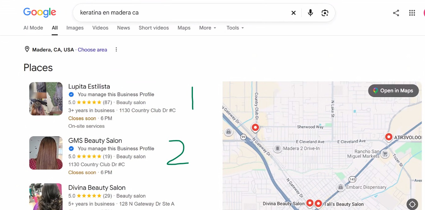Open Search by image camera icon
The height and width of the screenshot is (210, 425).
point(325,13)
